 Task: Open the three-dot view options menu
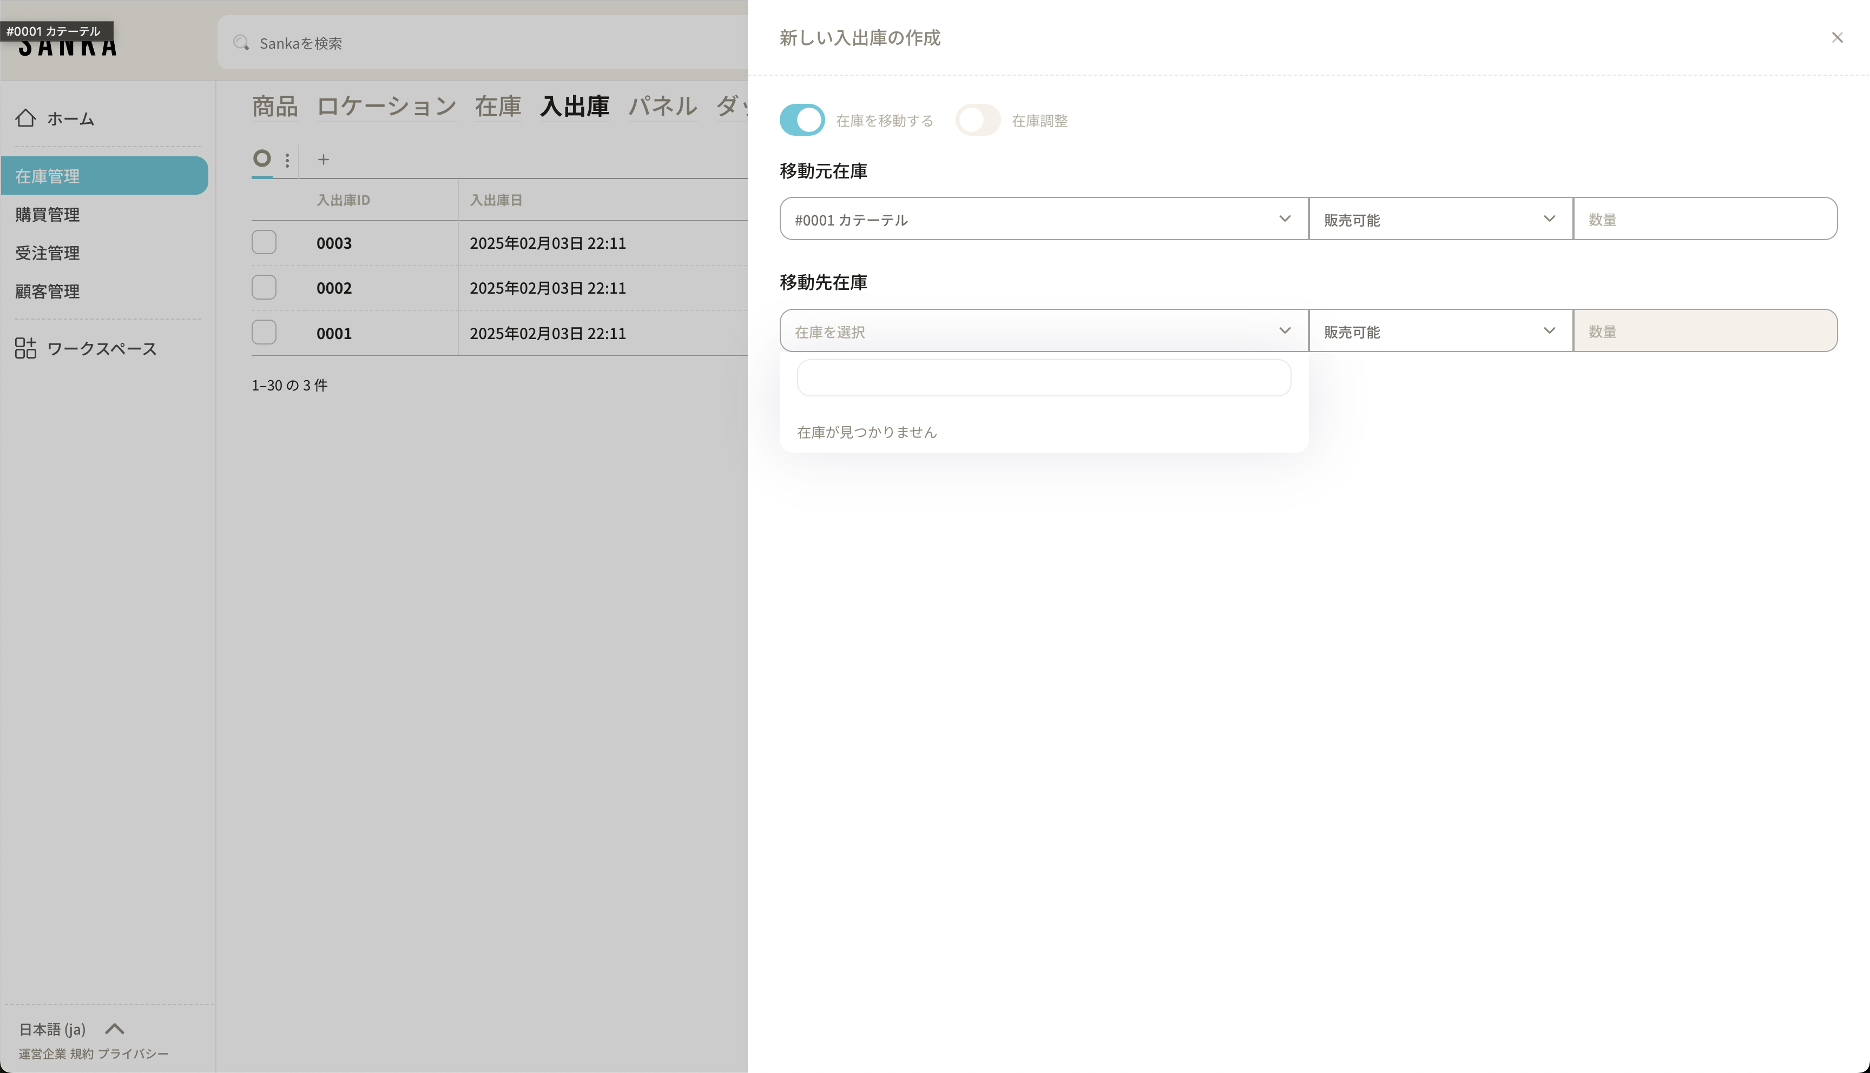[287, 159]
